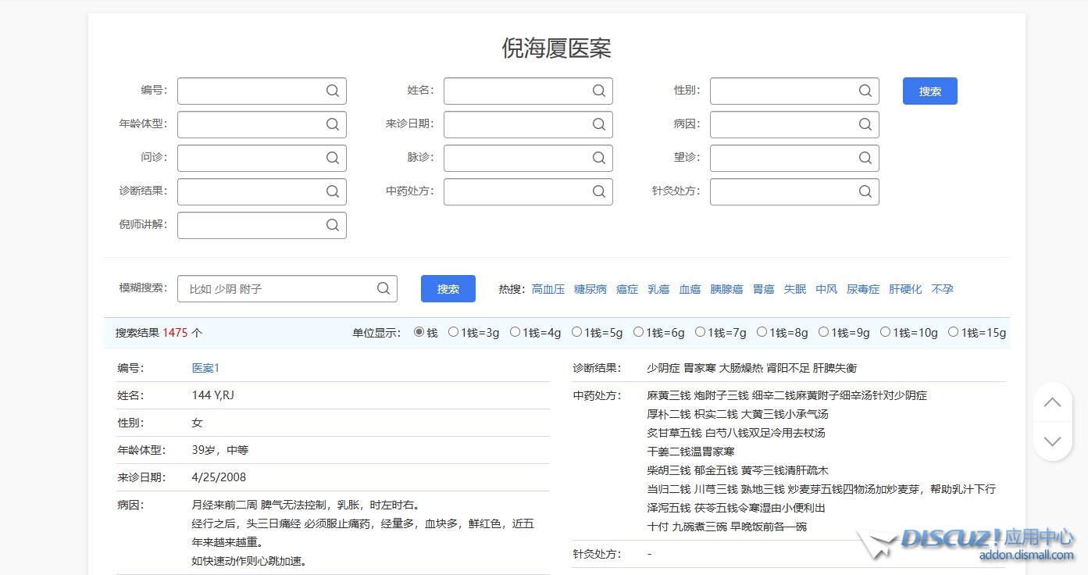The height and width of the screenshot is (575, 1088).
Task: Click the scroll-down arrow on the right
Action: coord(1052,441)
